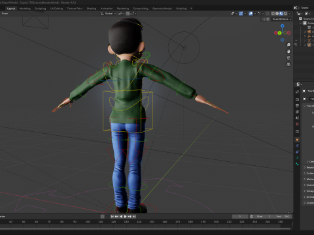Screen dimensions: 314x235
Task: Toggle viewport overlays display
Action: pos(251,14)
